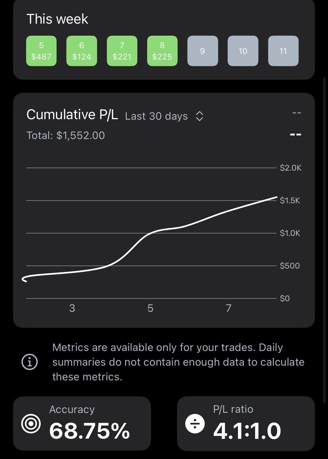328x459 pixels.
Task: Select the gray day 9 tile
Action: click(x=203, y=51)
